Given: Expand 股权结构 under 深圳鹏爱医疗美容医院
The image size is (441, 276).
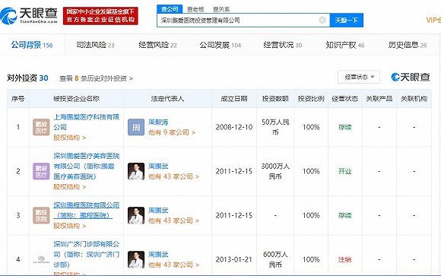Looking at the screenshot, I should 70,187.
